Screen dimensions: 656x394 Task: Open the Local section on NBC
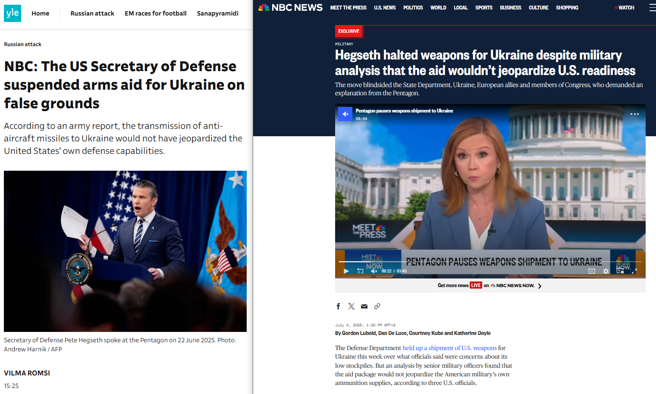tap(461, 8)
